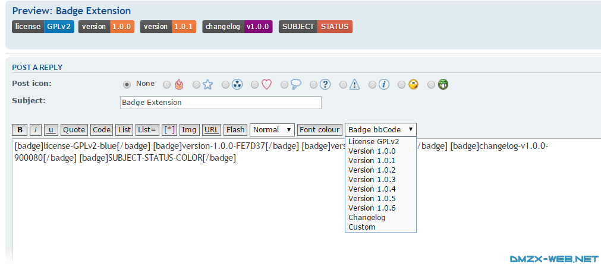Open the Normal font size dropdown
The width and height of the screenshot is (601, 264).
point(272,129)
